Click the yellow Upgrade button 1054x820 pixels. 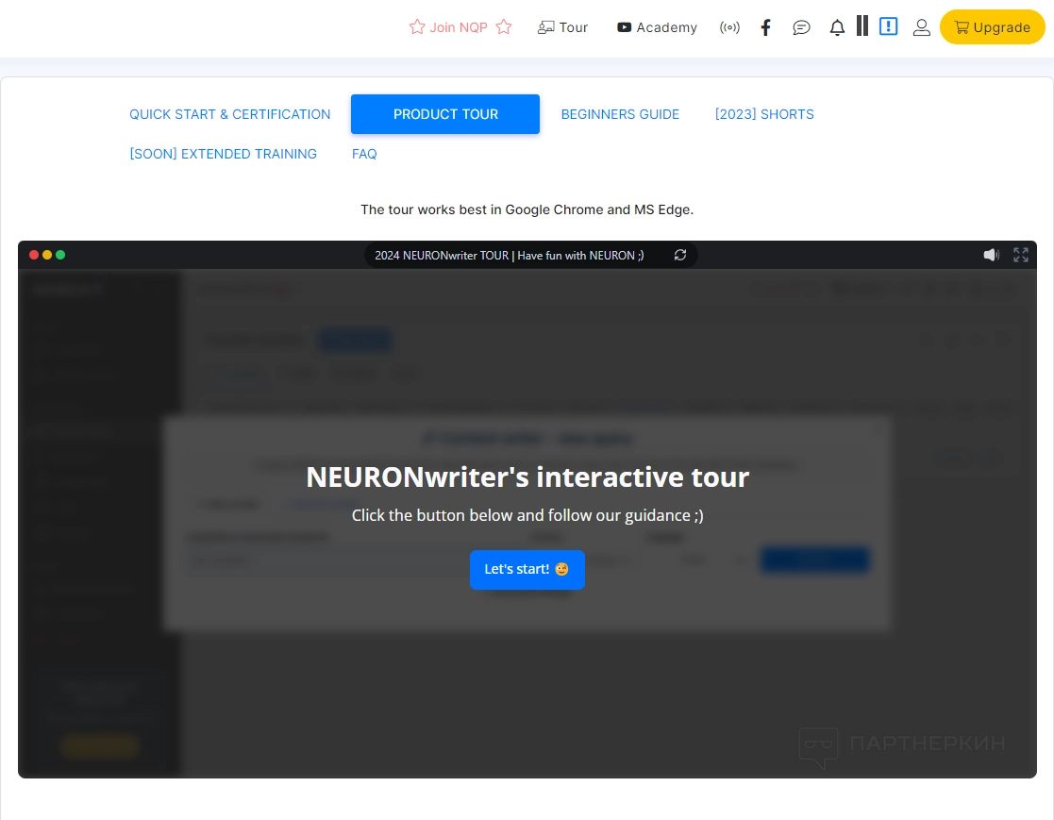pyautogui.click(x=992, y=27)
